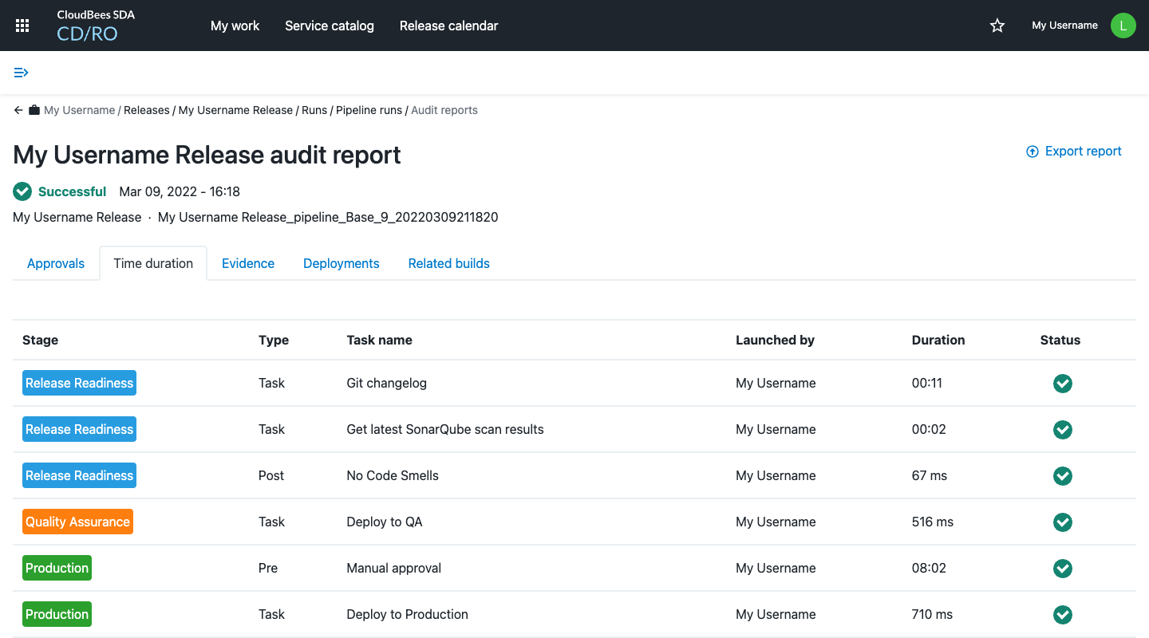Click the briefcase project icon in the breadcrumb
The image size is (1149, 638).
tap(33, 109)
